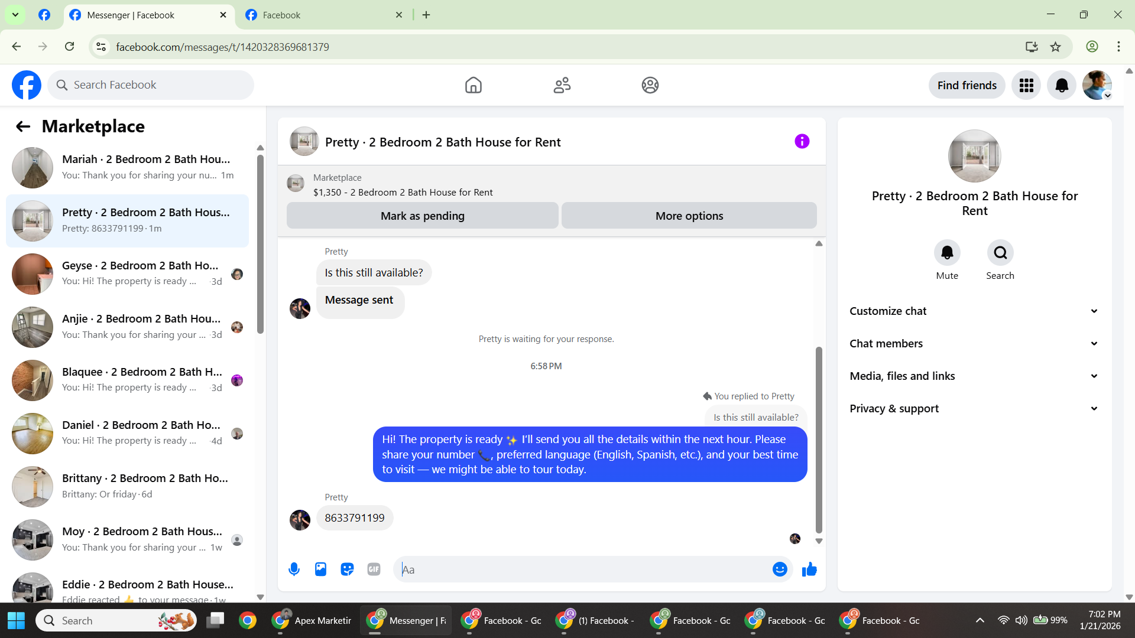Click More options button
This screenshot has height=638, width=1135.
click(x=689, y=216)
